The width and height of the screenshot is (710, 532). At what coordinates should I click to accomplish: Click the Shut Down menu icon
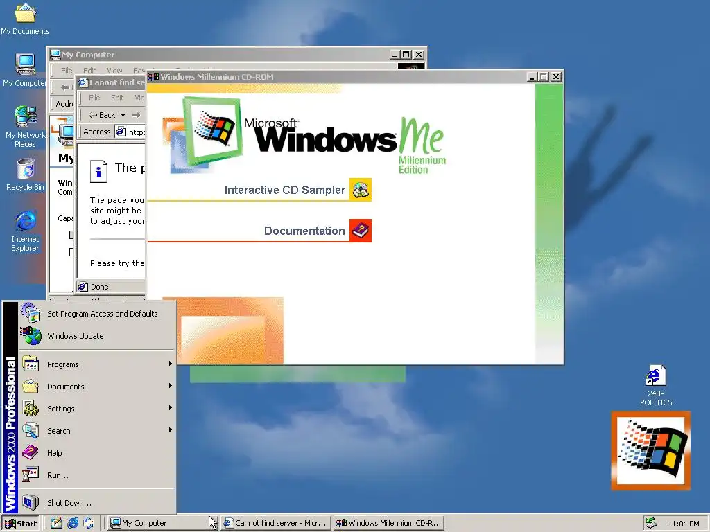point(31,502)
